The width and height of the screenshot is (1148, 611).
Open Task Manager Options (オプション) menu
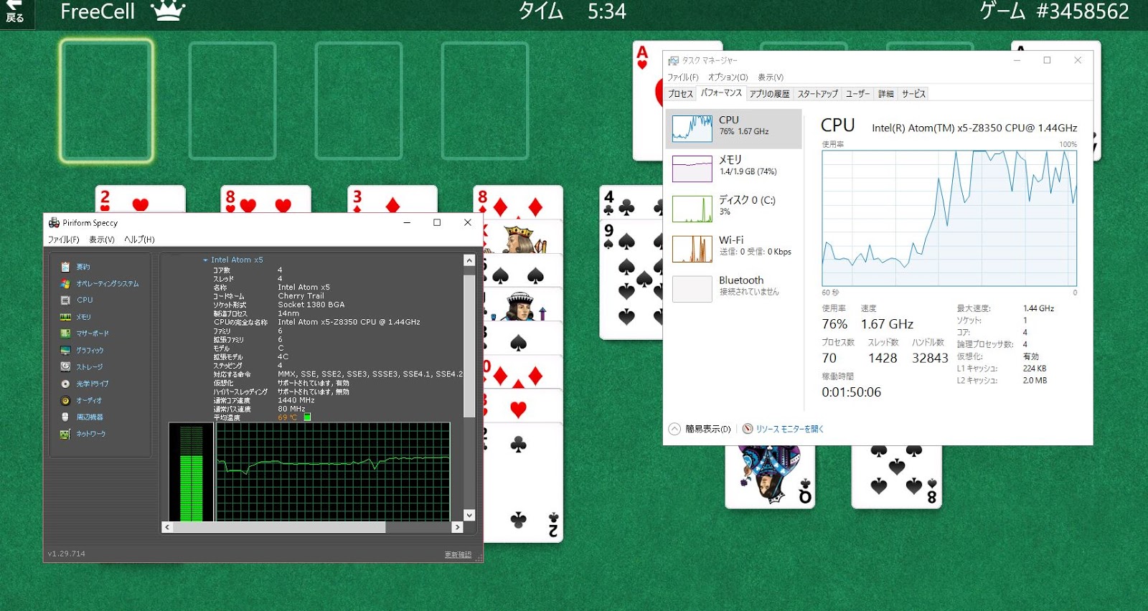(x=728, y=77)
